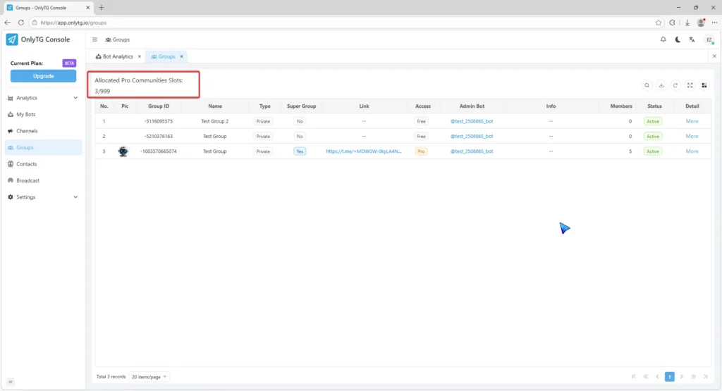Open the column settings icon
This screenshot has height=391, width=722.
pyautogui.click(x=704, y=85)
